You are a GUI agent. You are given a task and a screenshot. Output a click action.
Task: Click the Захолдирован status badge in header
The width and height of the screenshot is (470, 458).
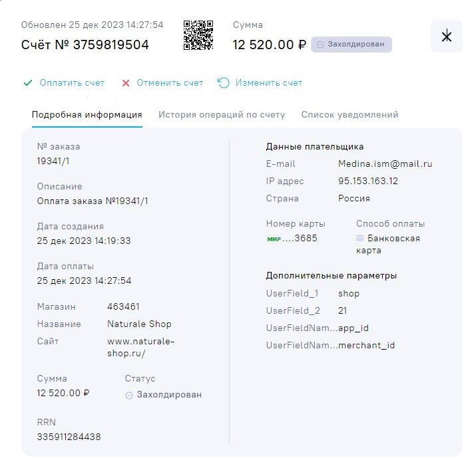click(x=352, y=45)
